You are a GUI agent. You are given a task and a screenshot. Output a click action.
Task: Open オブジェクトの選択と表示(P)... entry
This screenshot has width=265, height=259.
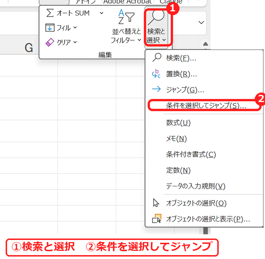(204, 219)
